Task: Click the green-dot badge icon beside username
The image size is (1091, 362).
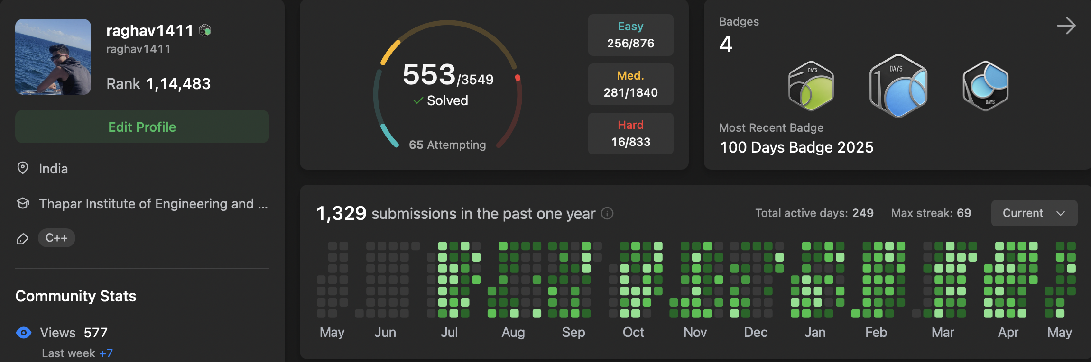Action: [205, 31]
